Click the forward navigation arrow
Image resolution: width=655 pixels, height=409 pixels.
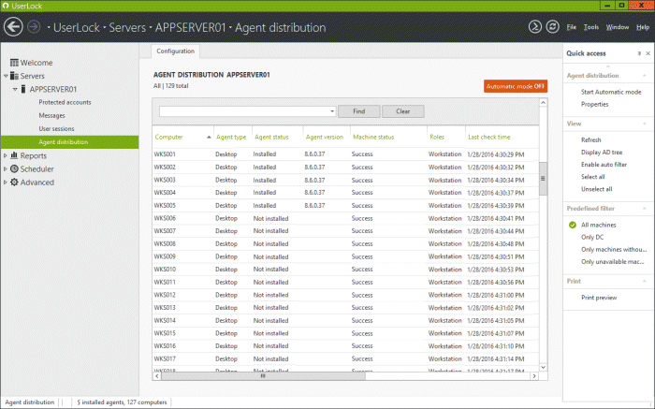(x=35, y=28)
